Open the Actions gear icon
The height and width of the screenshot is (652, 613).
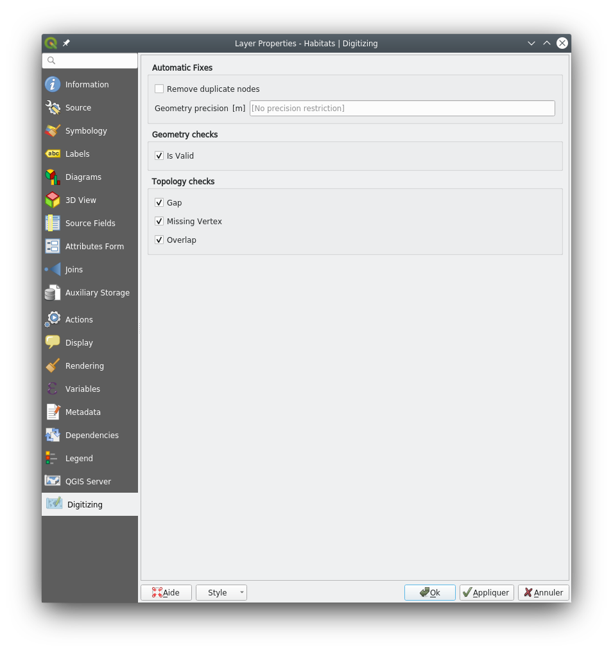point(53,319)
